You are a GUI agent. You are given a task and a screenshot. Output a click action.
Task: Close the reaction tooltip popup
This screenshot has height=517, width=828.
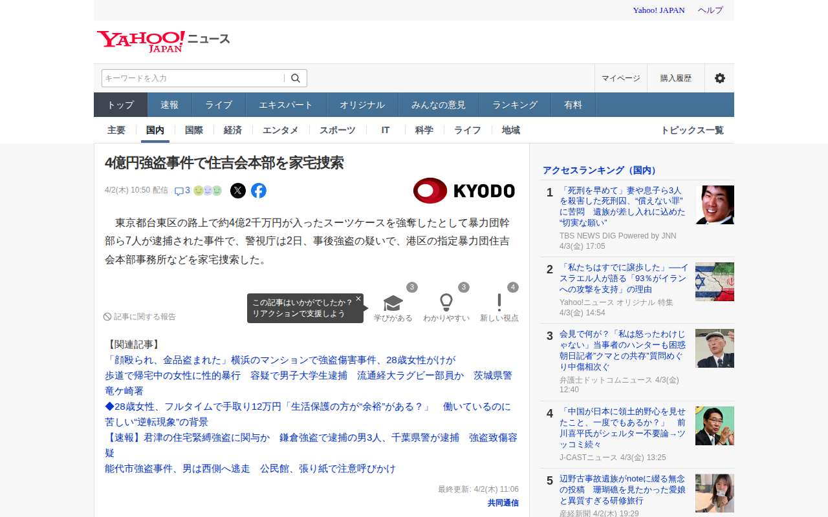[x=358, y=299]
